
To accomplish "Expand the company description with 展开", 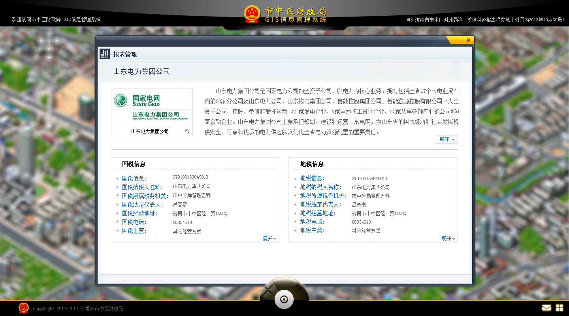I will coord(447,139).
